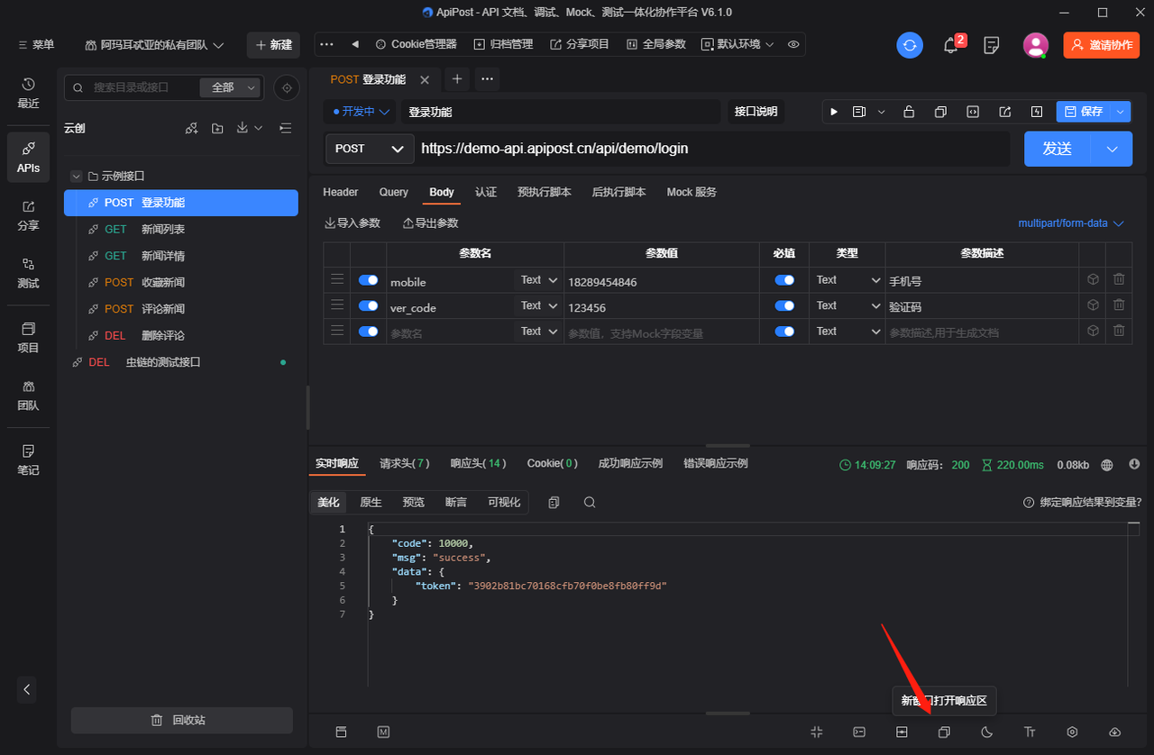Open the 开发中 status dropdown
Viewport: 1154px width, 755px height.
coord(362,112)
